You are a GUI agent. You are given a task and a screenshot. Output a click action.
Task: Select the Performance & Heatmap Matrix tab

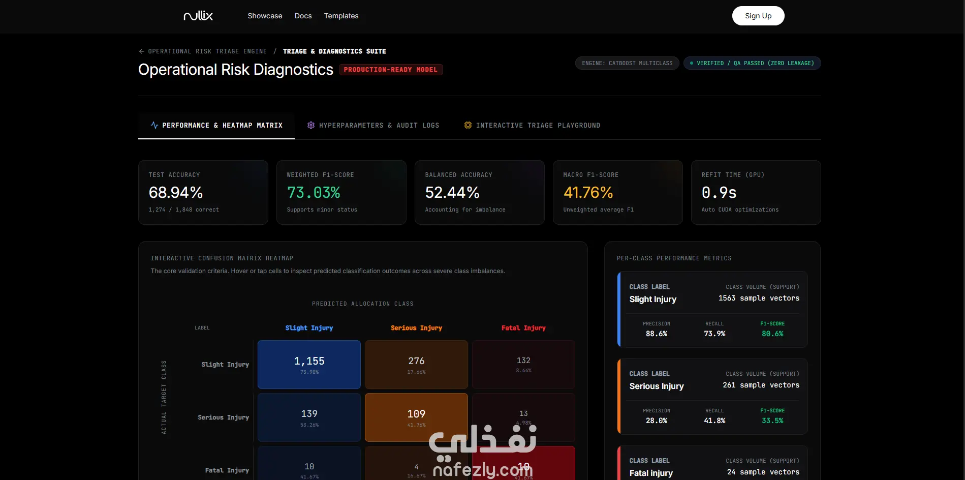coord(216,125)
